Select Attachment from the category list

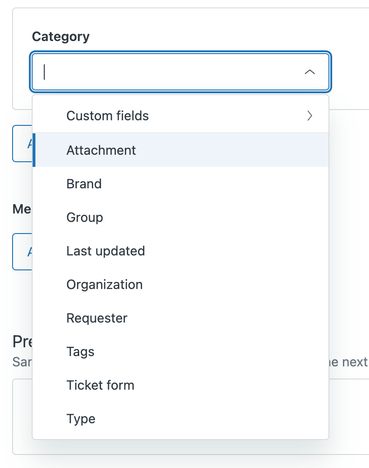101,150
